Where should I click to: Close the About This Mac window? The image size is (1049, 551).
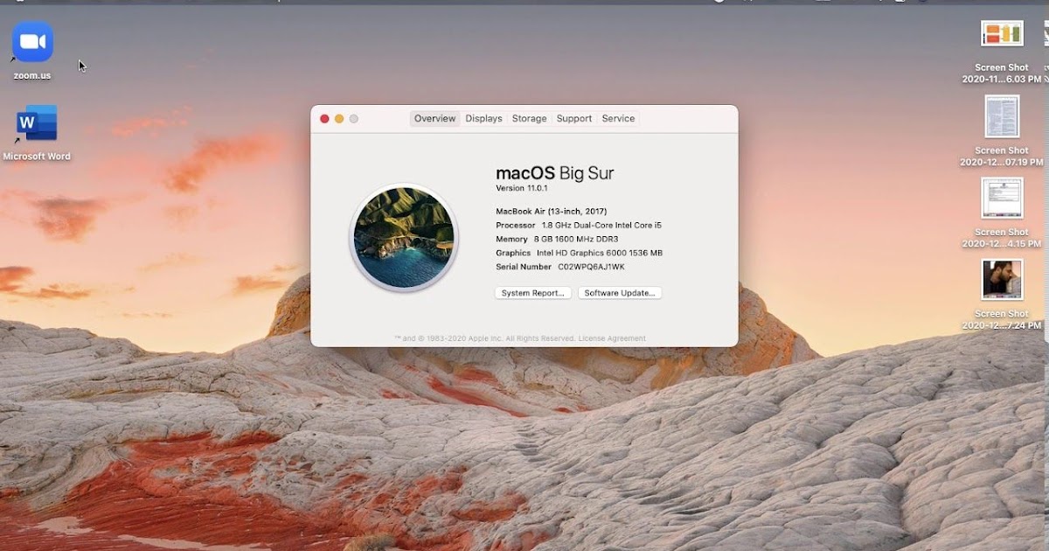tap(324, 119)
